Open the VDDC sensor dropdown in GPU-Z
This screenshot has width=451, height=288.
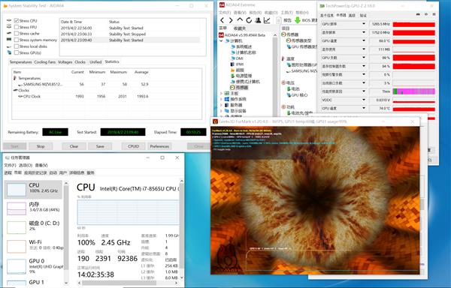[364, 100]
